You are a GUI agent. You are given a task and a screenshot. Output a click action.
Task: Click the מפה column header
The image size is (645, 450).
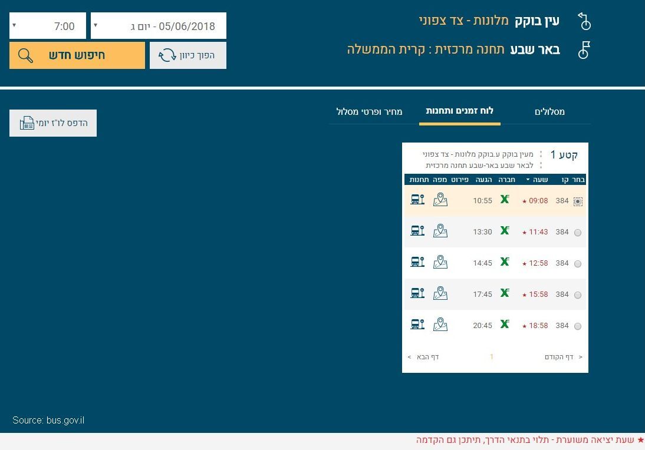pyautogui.click(x=440, y=180)
